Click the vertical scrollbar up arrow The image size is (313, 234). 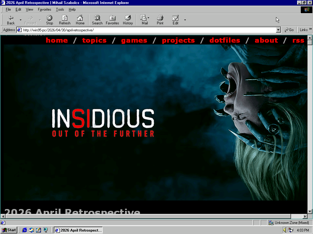pos(310,37)
